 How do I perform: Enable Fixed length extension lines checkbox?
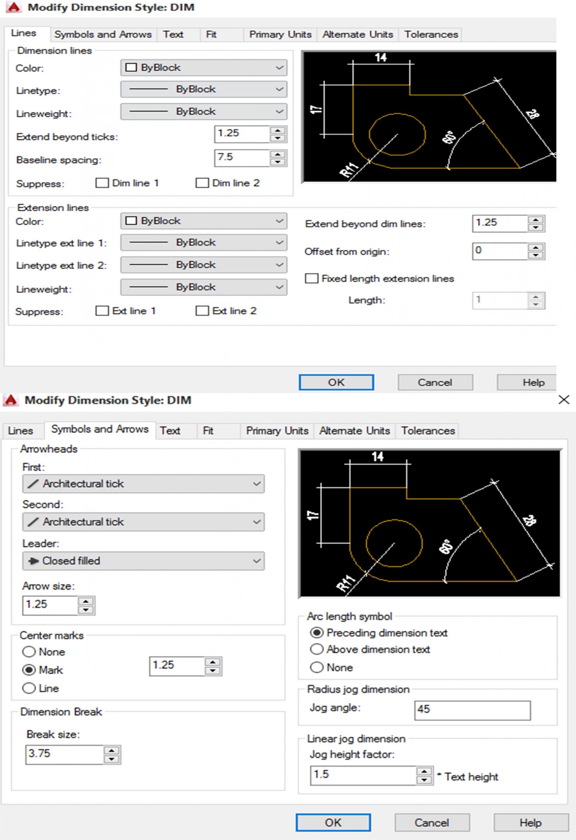pyautogui.click(x=312, y=278)
